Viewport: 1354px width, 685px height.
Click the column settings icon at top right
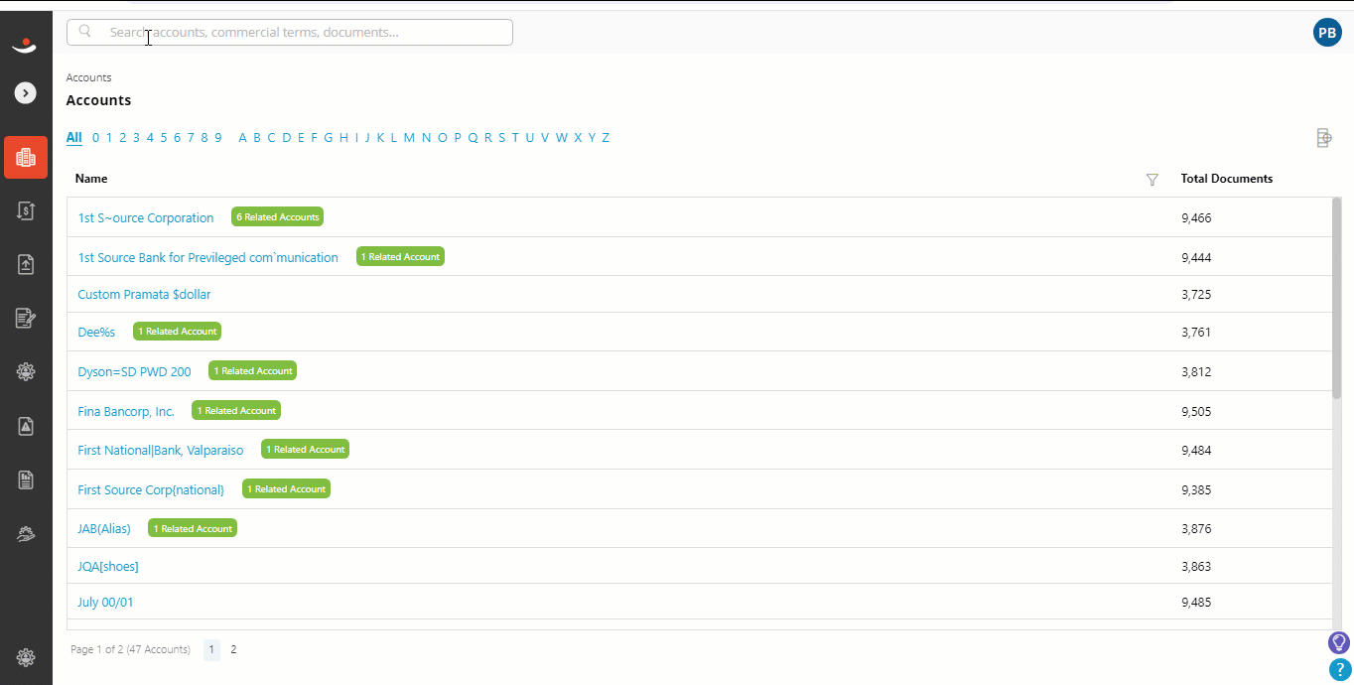pyautogui.click(x=1323, y=138)
